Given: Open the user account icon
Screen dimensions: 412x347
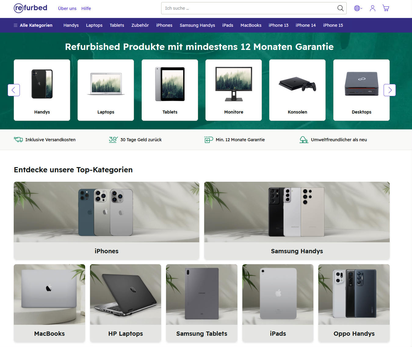Looking at the screenshot, I should coord(372,8).
